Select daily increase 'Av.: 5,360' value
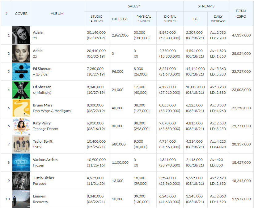The width and height of the screenshot is (254, 208). 218,69
